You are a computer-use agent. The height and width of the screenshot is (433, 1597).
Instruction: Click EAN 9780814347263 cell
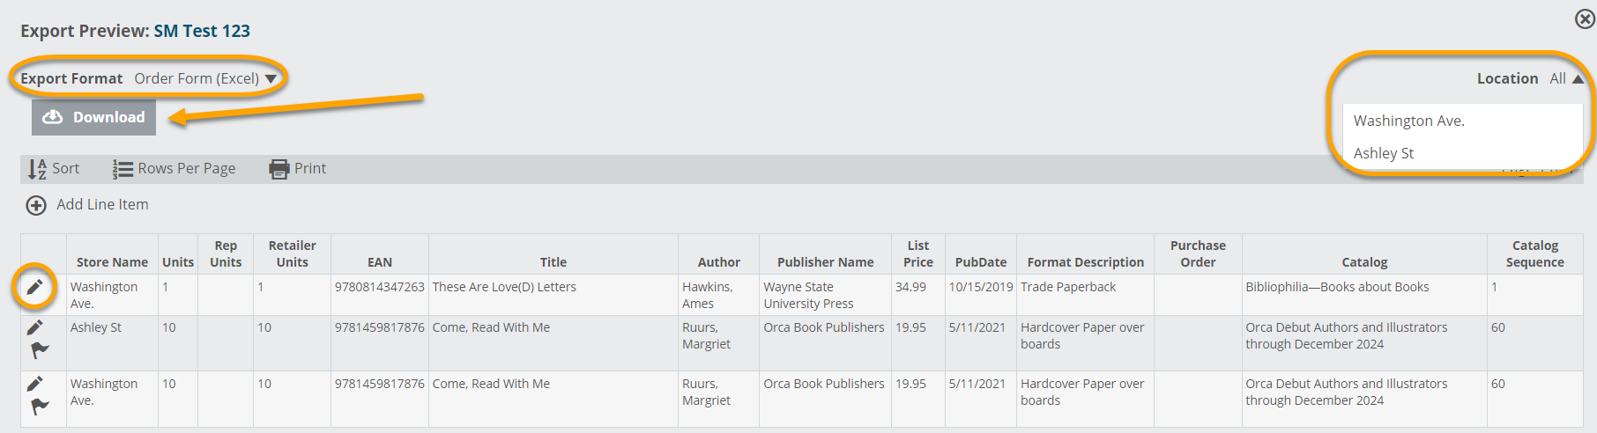click(x=380, y=287)
